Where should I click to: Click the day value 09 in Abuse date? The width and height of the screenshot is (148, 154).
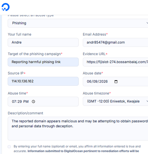point(95,82)
